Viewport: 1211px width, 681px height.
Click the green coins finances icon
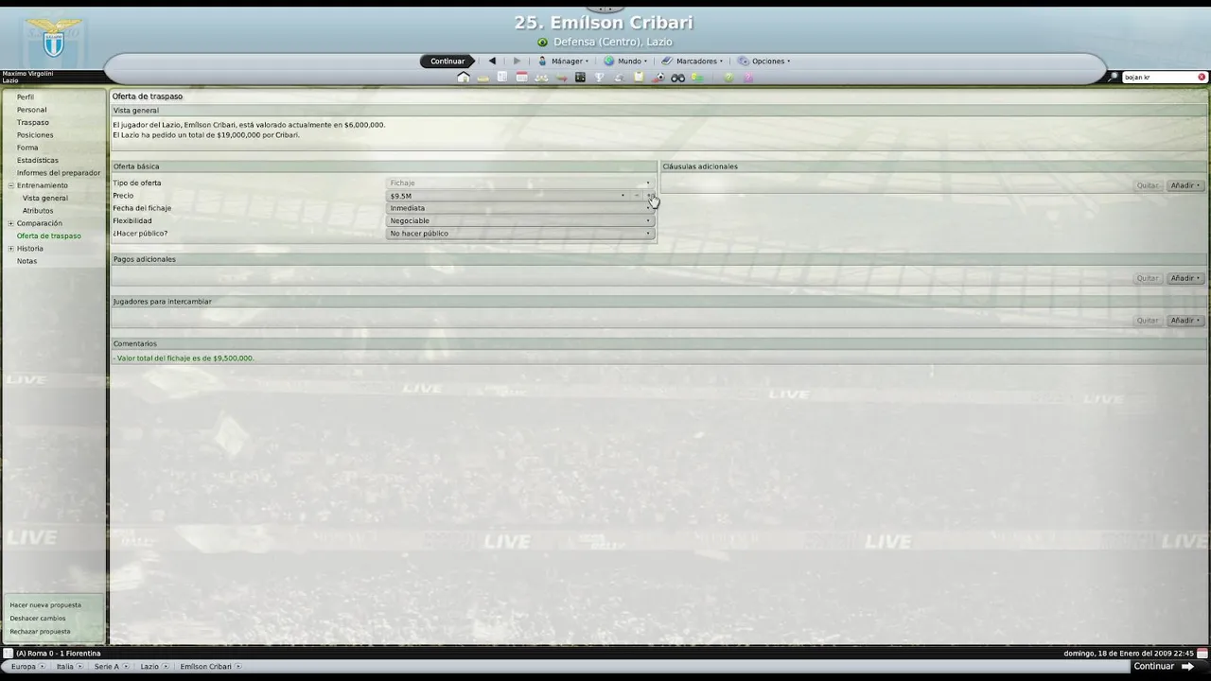pyautogui.click(x=697, y=78)
